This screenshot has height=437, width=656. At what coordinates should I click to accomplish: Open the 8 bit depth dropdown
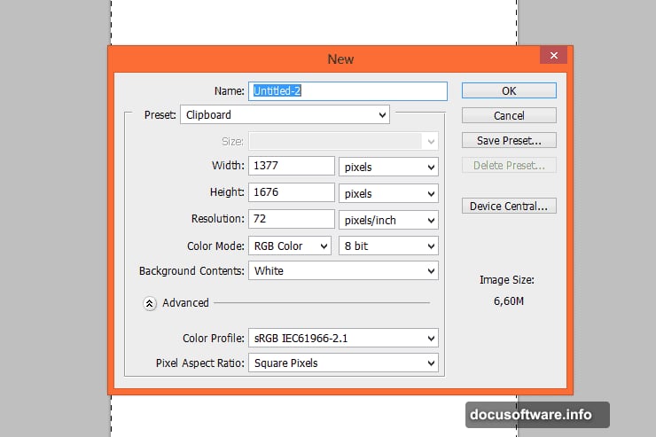388,246
